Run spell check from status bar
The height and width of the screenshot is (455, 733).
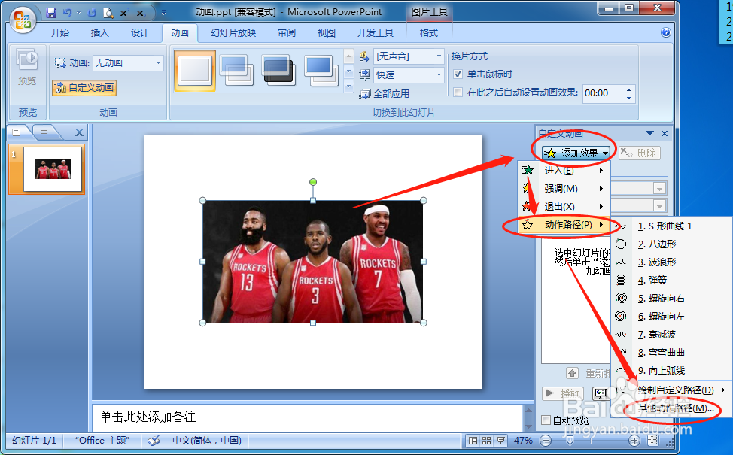click(x=154, y=440)
